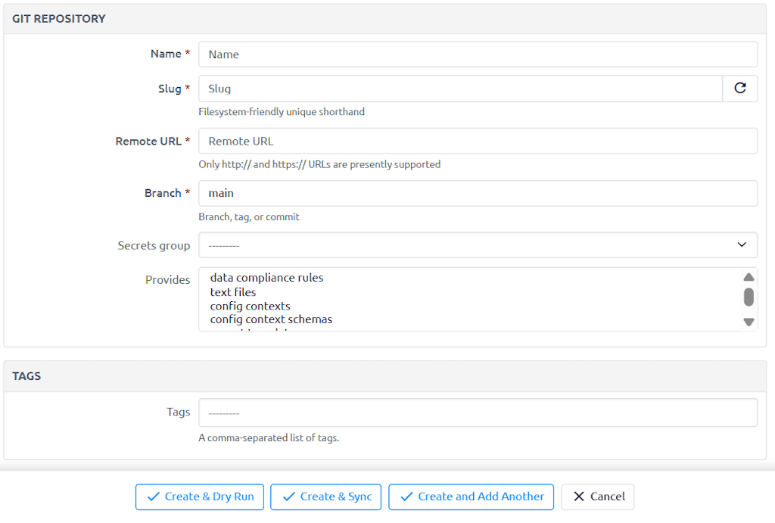Choose text files in Provides list

[x=233, y=292]
